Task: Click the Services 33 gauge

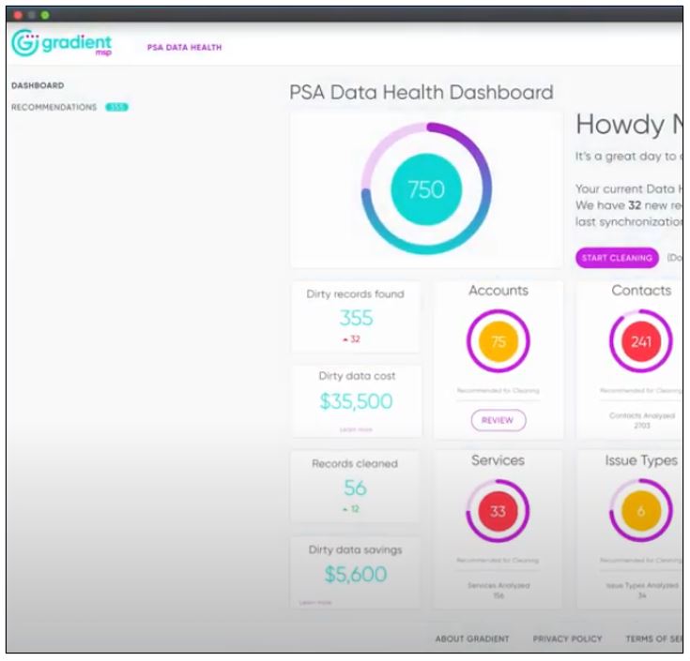Action: click(498, 511)
